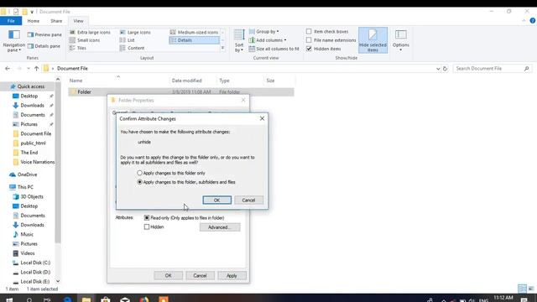Viewport: 537px width, 302px height.
Task: Select the Folder row in file list
Action: point(181,91)
